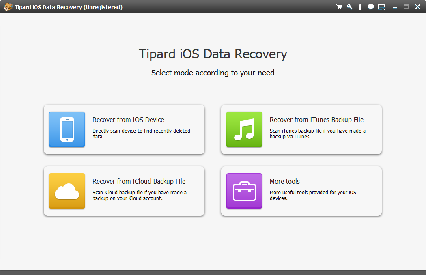This screenshot has width=426, height=275.
Task: Click the Tipard app logo in the title bar
Action: pos(8,7)
